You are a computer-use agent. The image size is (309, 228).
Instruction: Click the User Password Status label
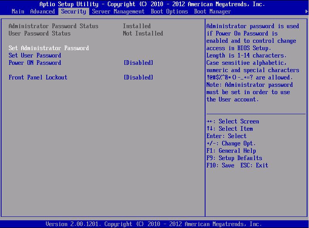[x=39, y=34]
